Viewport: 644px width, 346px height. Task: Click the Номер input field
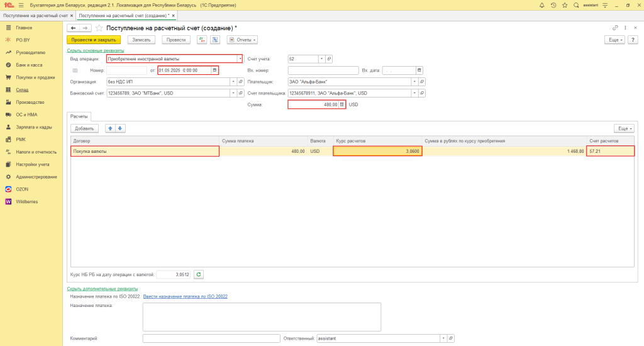pos(126,70)
